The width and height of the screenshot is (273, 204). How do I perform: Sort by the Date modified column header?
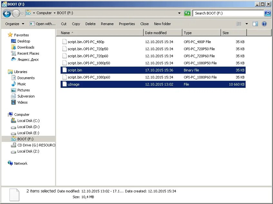coord(163,33)
